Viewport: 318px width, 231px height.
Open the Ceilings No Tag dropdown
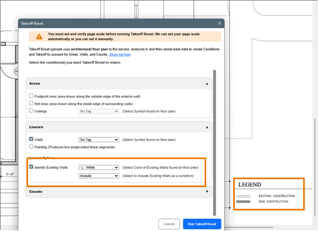(99, 111)
